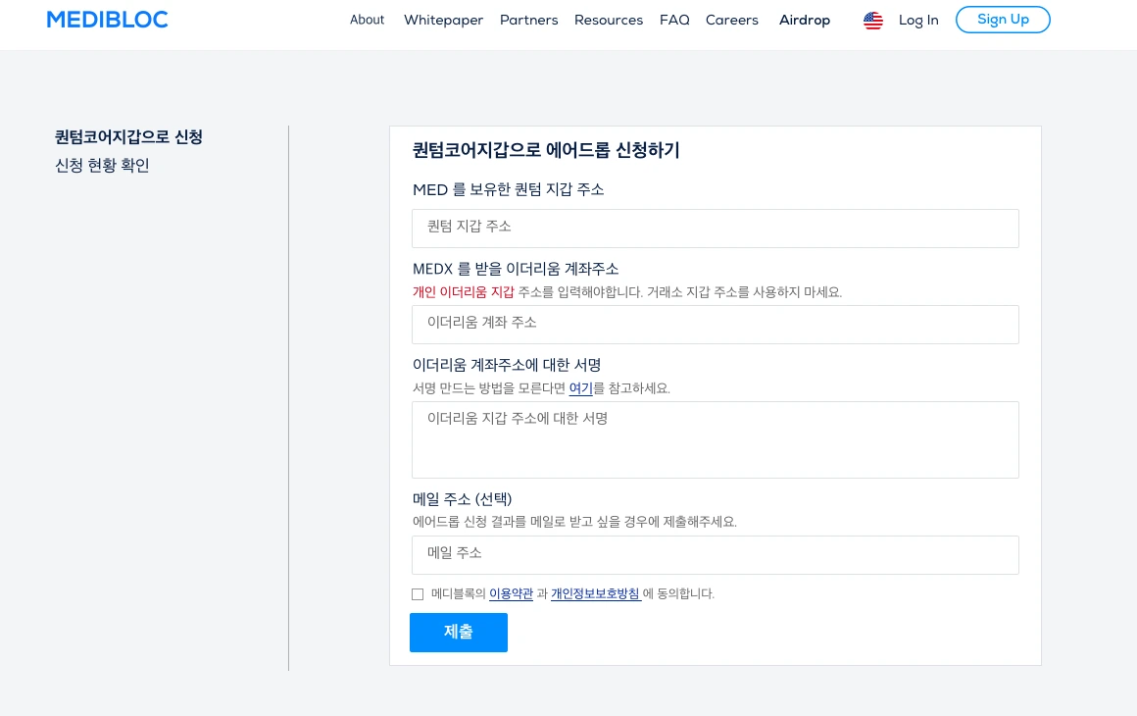This screenshot has width=1137, height=716.
Task: Click the hint 에어드롭 신청 결과를 메일로 받고 싶을 경우에 제출해주세요
Action: 574,523
